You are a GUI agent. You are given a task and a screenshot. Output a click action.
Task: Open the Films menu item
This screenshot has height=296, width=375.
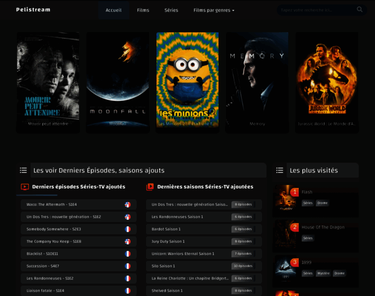(143, 10)
